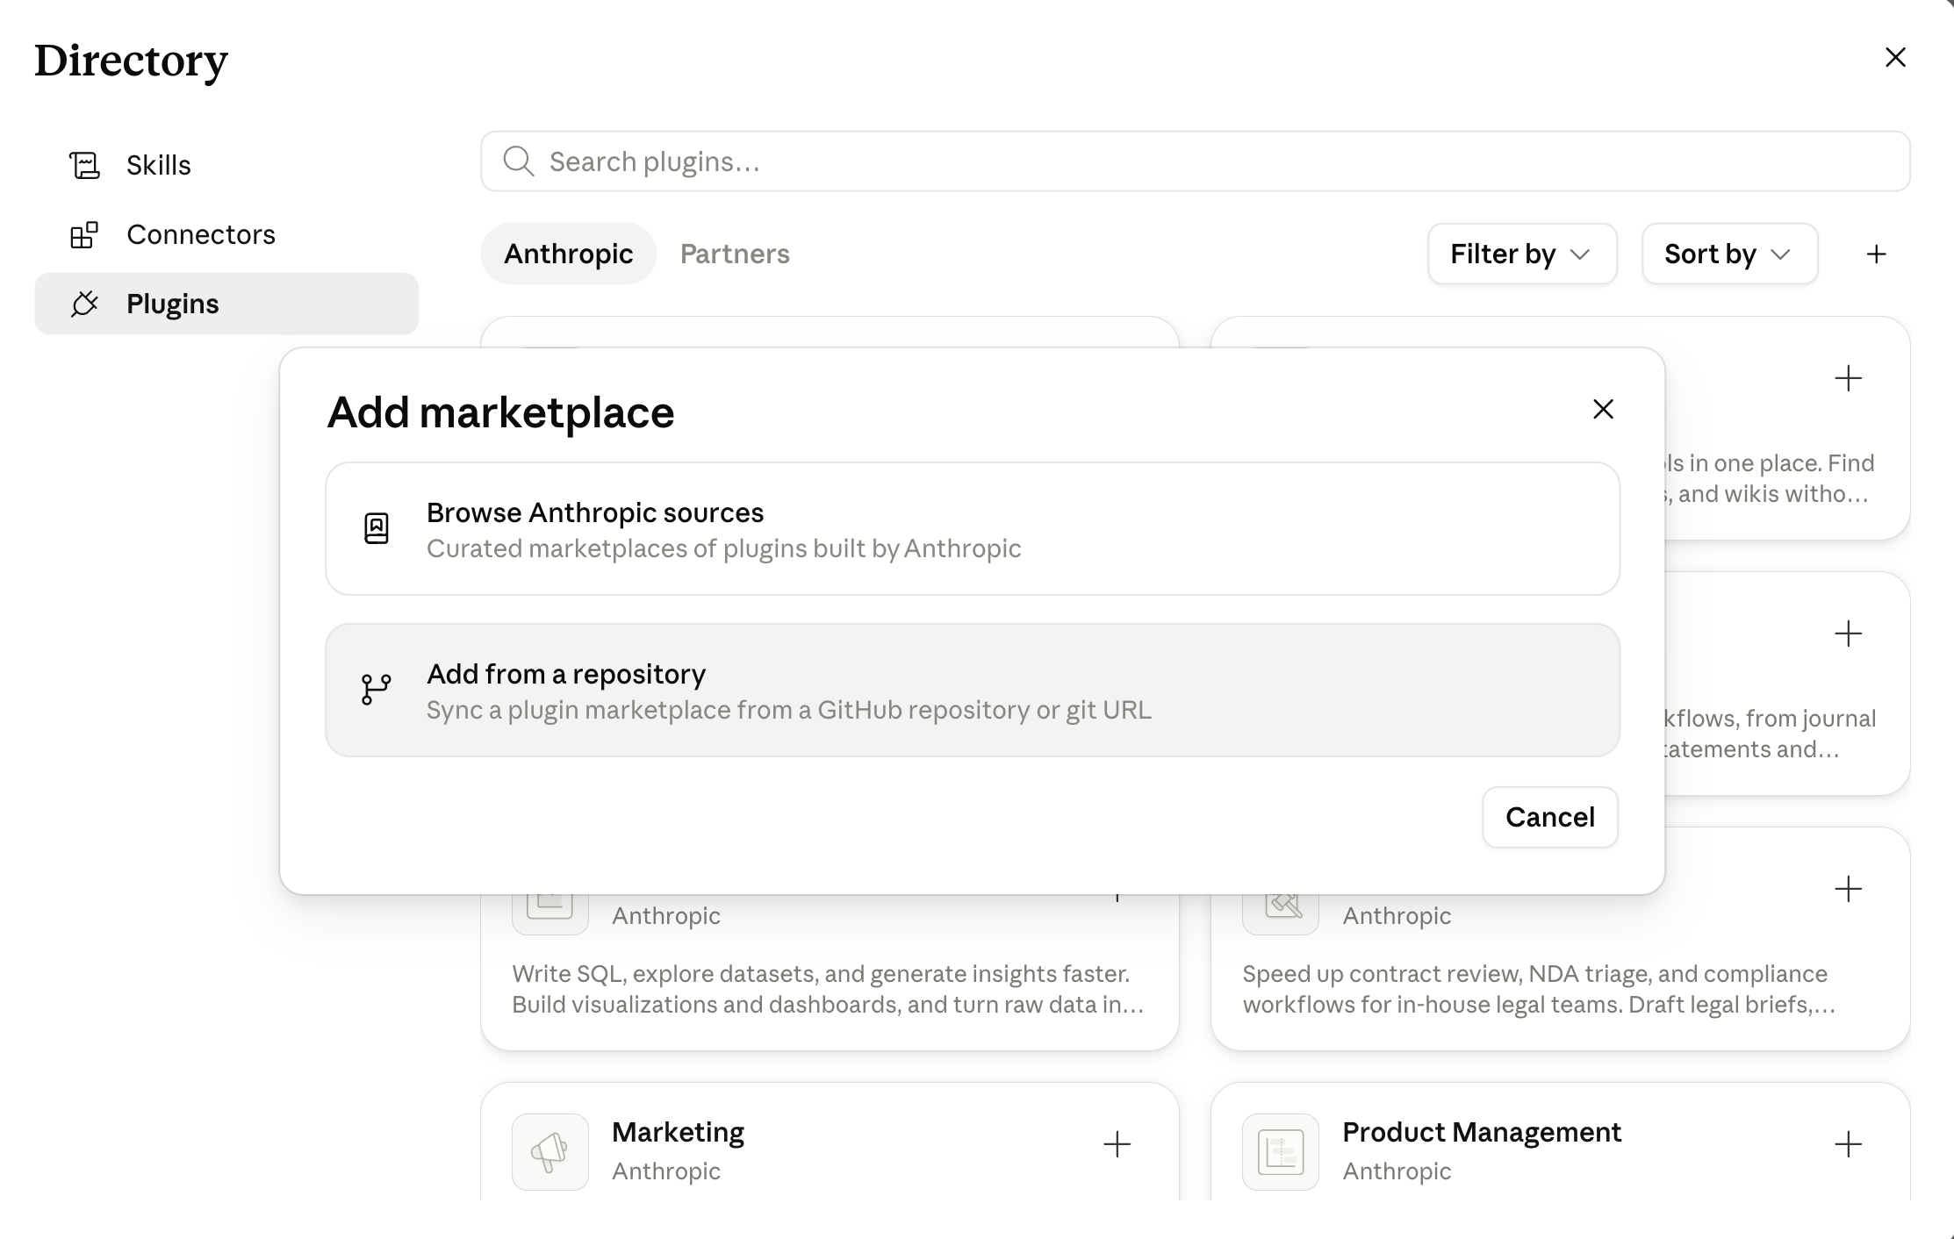The width and height of the screenshot is (1954, 1239).
Task: Click the Curated marketplaces description text
Action: tap(723, 548)
